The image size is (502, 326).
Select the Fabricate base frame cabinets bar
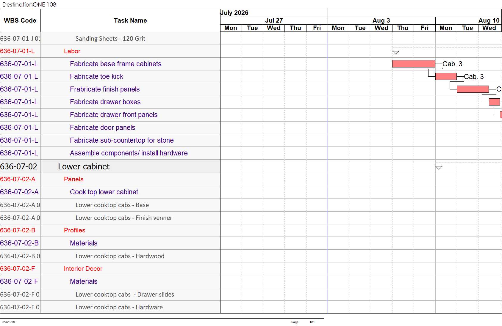pyautogui.click(x=414, y=64)
